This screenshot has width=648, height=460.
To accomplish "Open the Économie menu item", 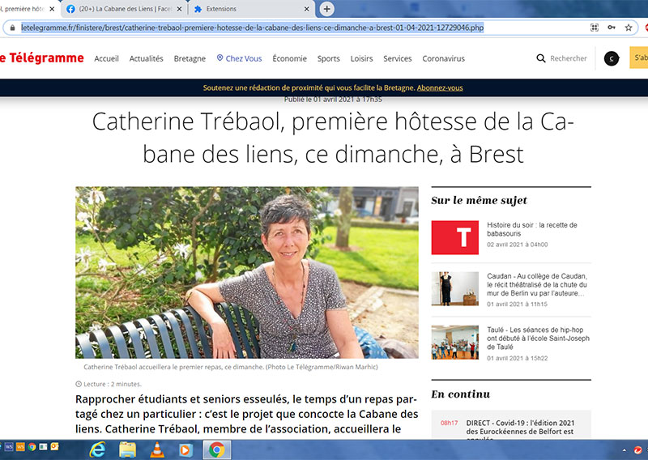I will pyautogui.click(x=289, y=58).
